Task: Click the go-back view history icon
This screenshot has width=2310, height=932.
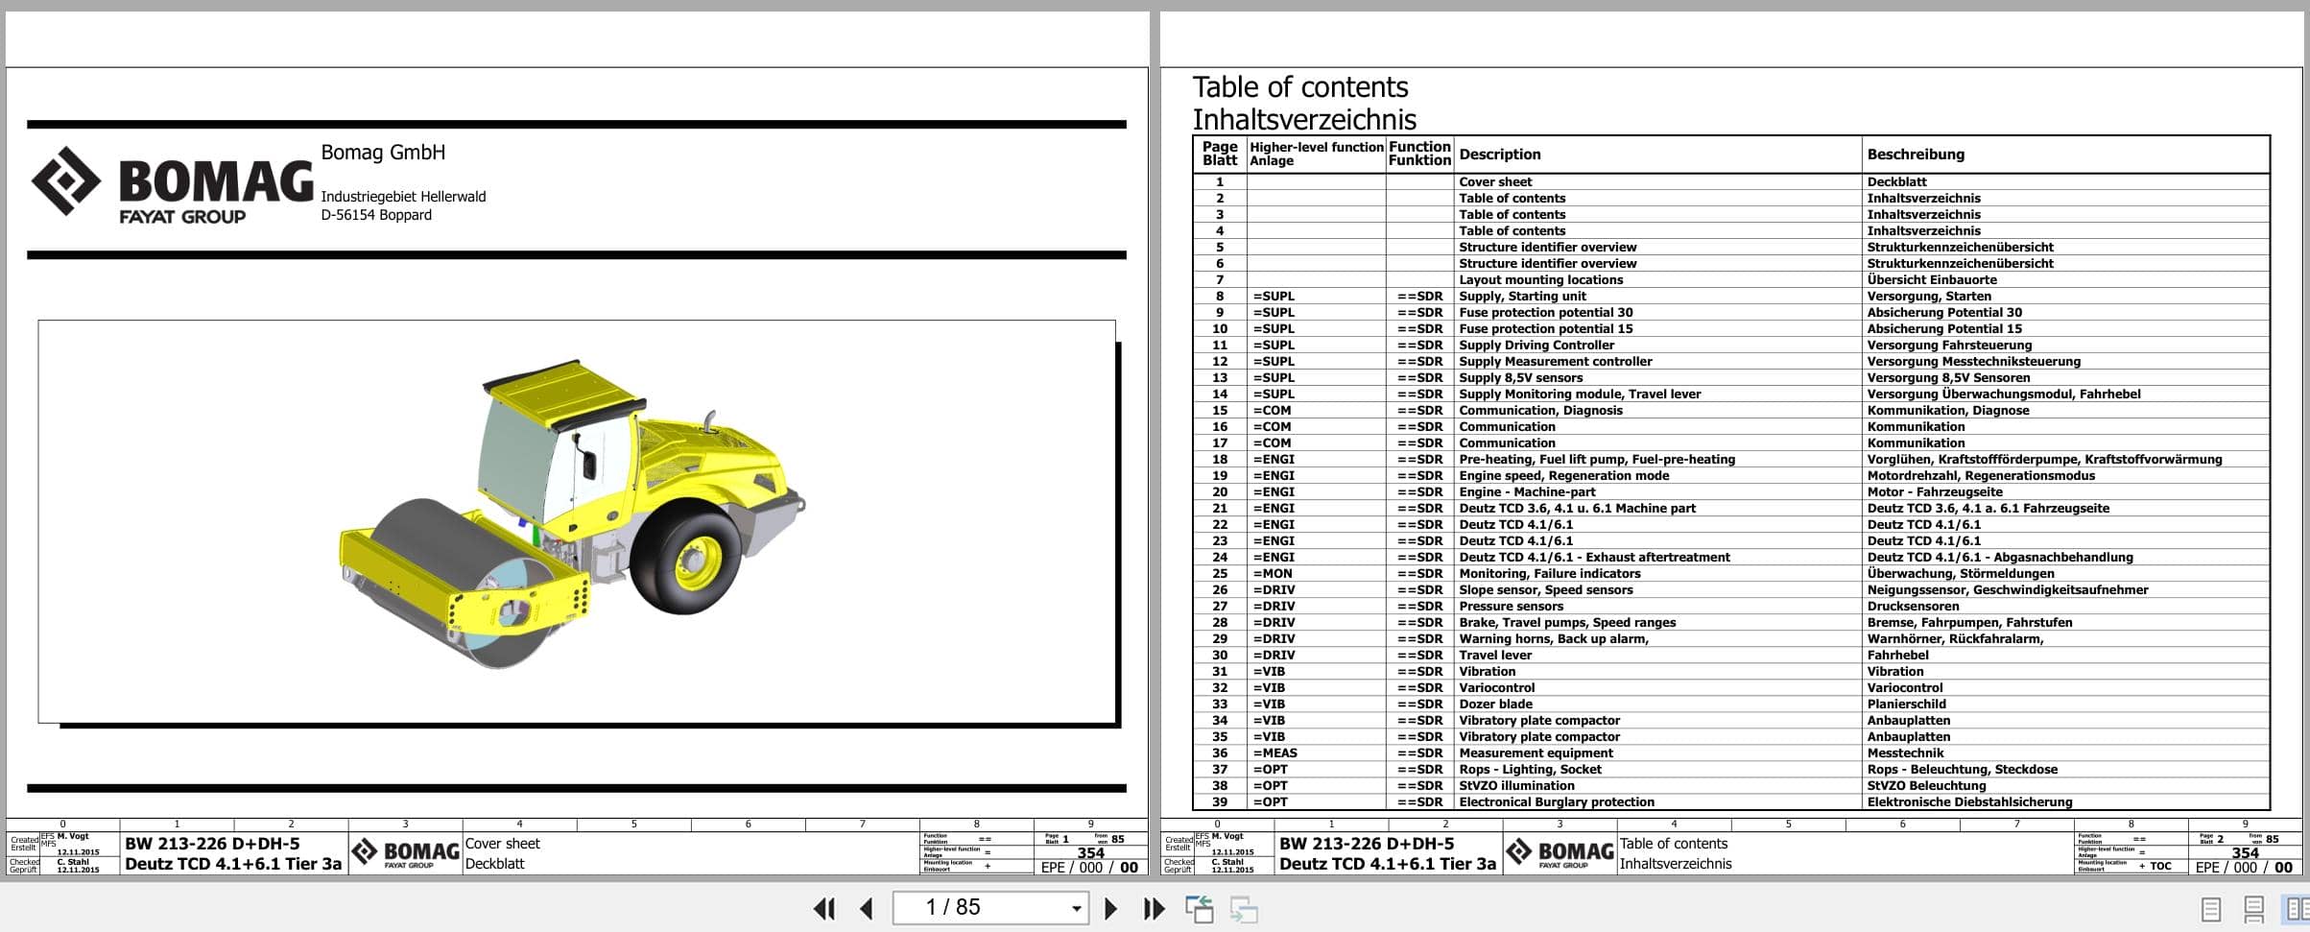Action: [x=1200, y=908]
